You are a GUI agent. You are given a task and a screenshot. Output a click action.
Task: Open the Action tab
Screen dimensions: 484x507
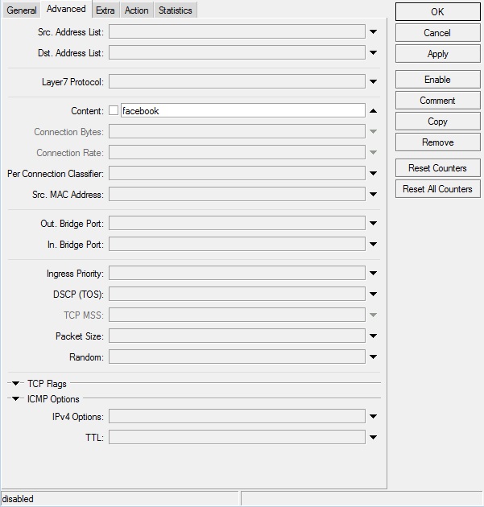(x=136, y=10)
